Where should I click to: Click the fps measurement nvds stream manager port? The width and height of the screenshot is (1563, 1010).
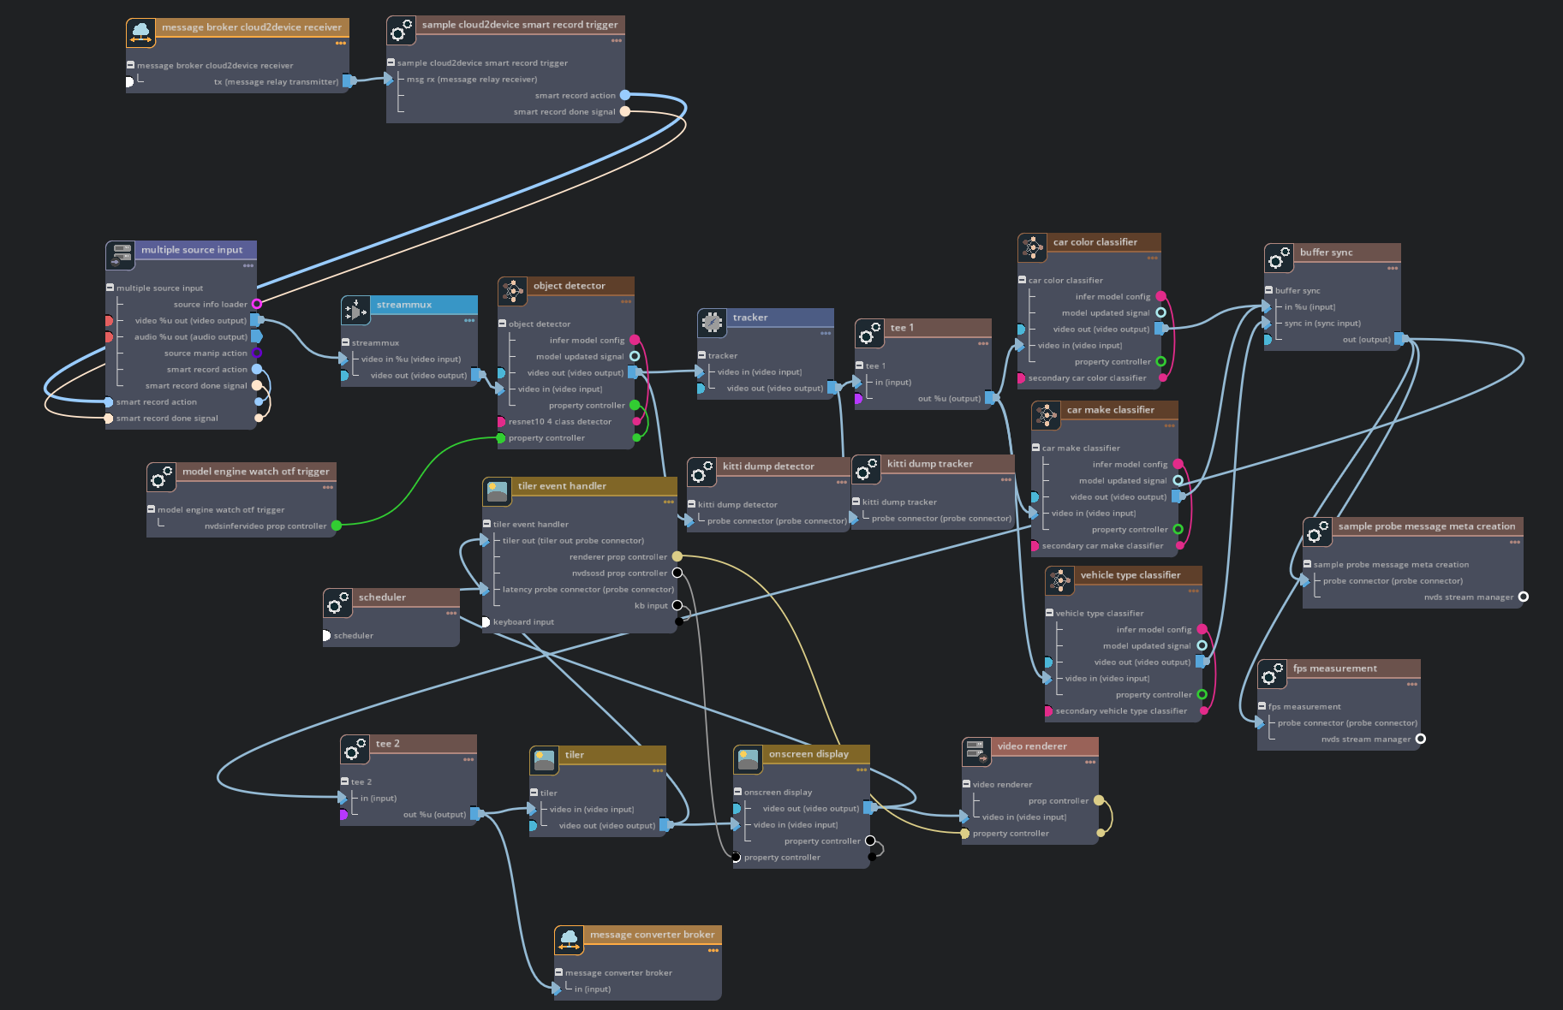coord(1421,739)
